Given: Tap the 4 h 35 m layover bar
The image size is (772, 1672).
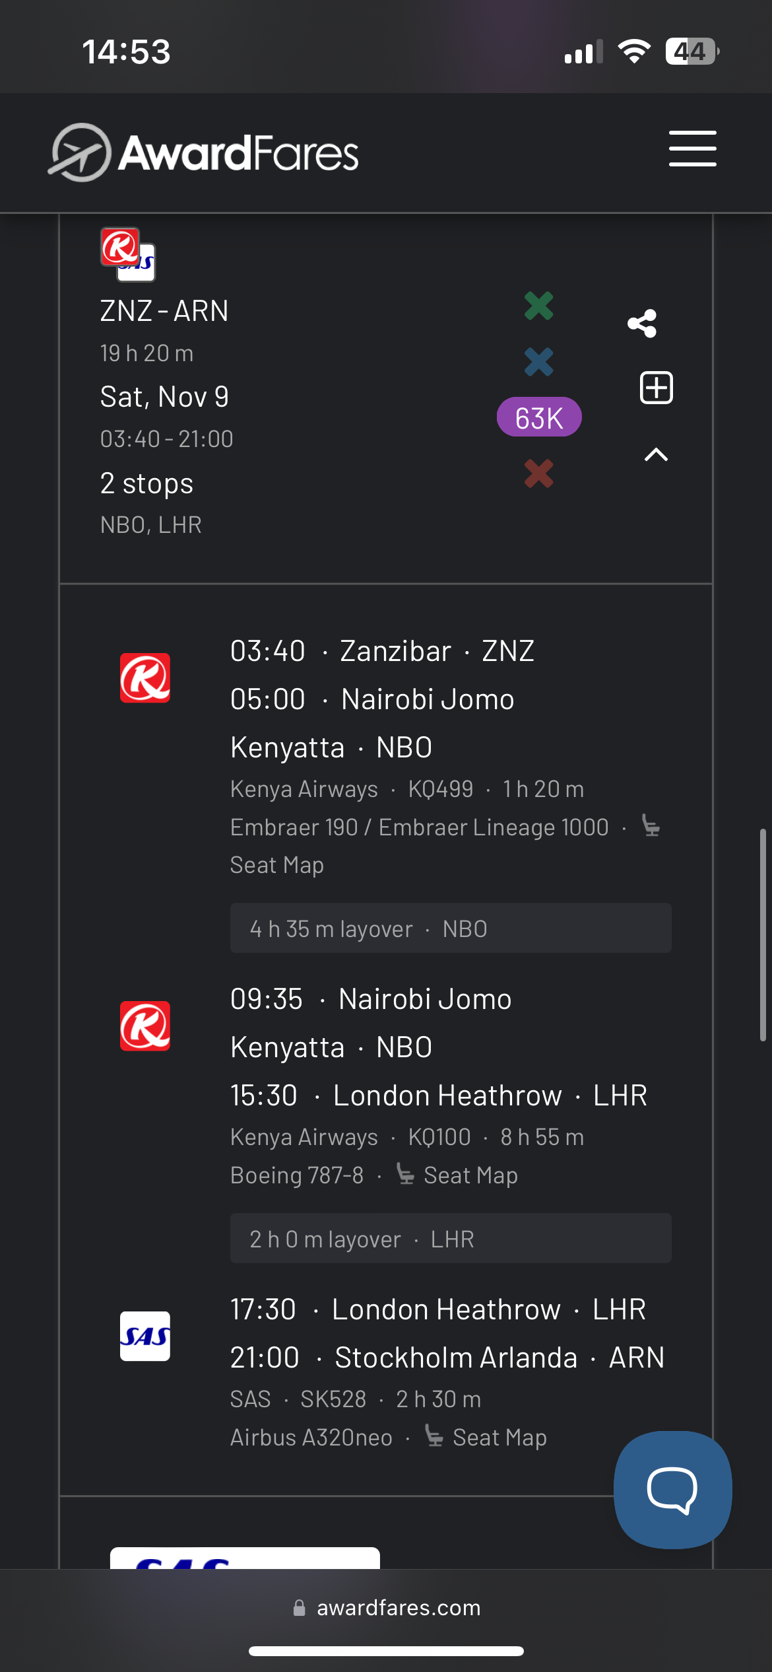Looking at the screenshot, I should point(450,928).
